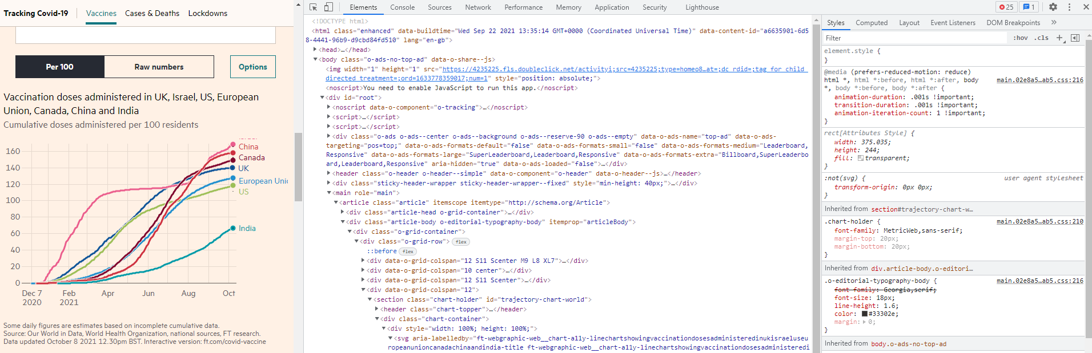The width and height of the screenshot is (1092, 353).
Task: Select the Per 100 view toggle
Action: point(60,67)
